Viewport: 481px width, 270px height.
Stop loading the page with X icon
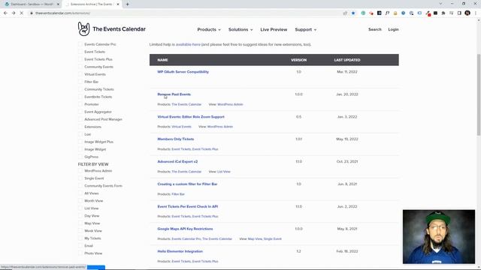click(22, 13)
